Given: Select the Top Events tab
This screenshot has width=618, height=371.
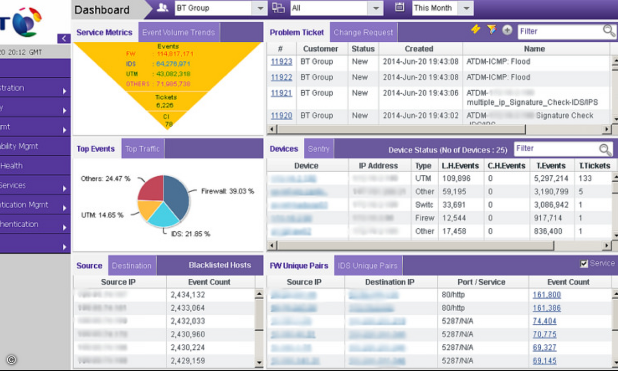Looking at the screenshot, I should tap(96, 149).
